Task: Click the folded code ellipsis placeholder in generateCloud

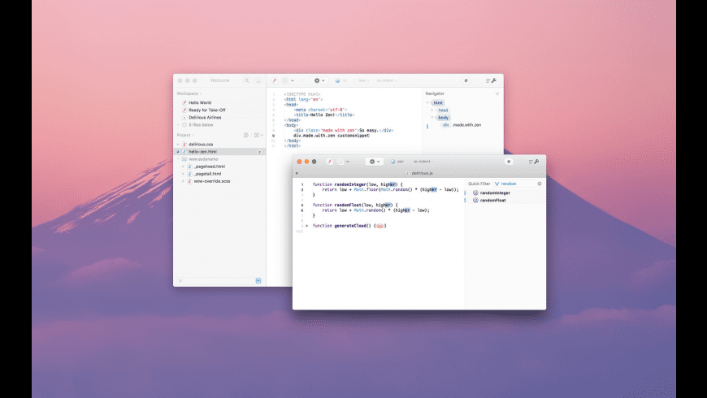Action: pos(380,226)
